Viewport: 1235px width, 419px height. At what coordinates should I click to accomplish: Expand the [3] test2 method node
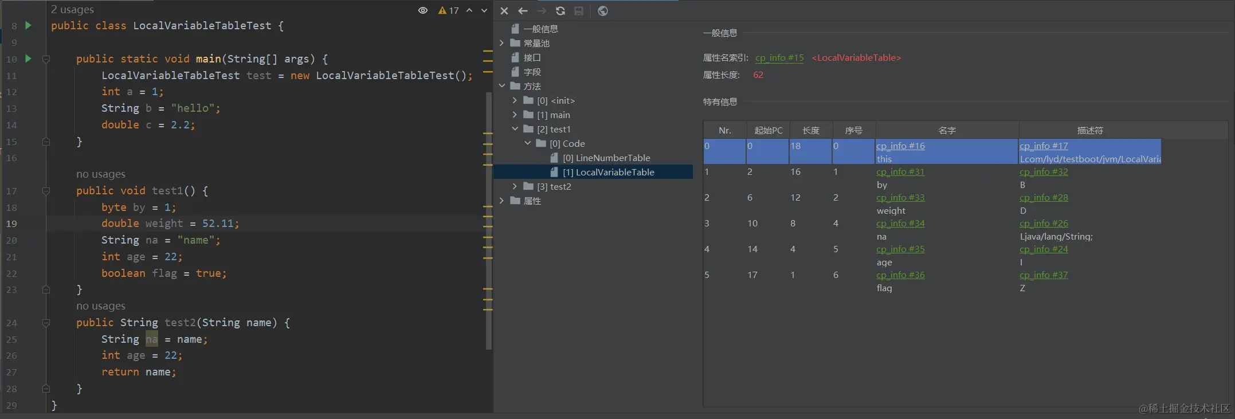click(515, 186)
